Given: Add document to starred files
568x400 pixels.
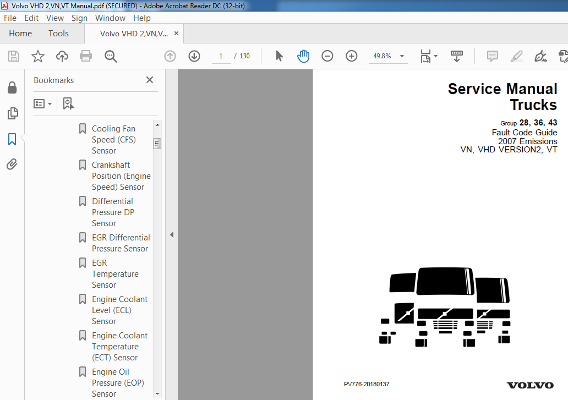Looking at the screenshot, I should click(x=37, y=56).
